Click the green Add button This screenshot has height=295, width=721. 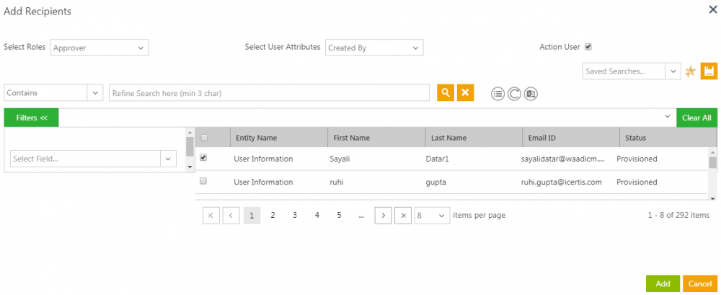point(663,283)
